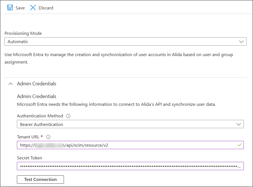Screen dimensions: 253x187
Task: Click the Admin Credentials section header title
Action: pyautogui.click(x=37, y=84)
